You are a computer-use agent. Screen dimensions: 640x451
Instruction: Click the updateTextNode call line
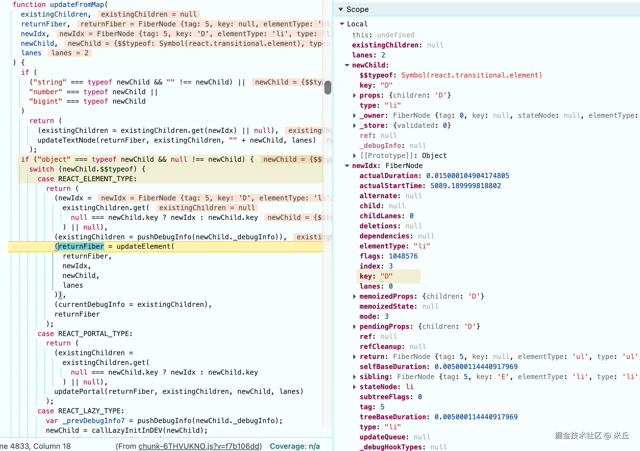[x=177, y=140]
